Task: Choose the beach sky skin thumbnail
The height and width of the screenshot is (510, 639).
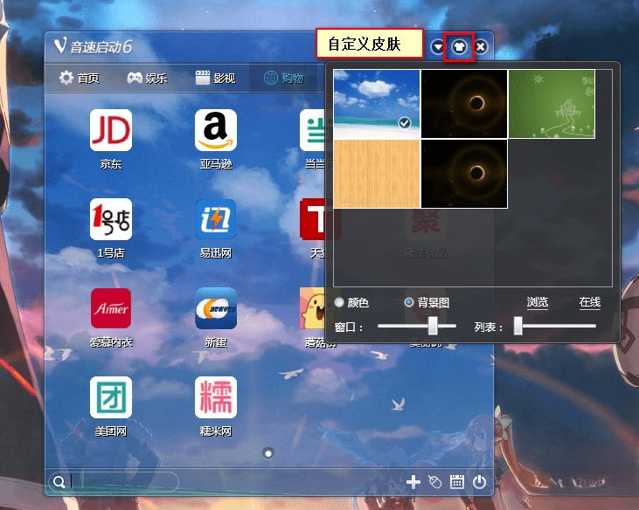Action: tap(377, 104)
